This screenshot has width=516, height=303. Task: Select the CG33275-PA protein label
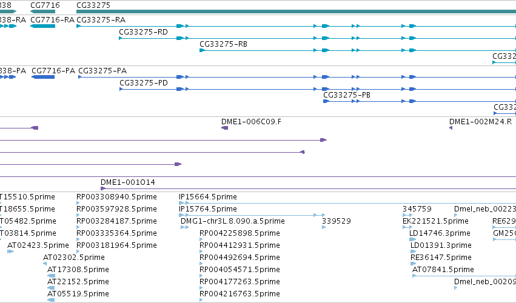tap(102, 71)
